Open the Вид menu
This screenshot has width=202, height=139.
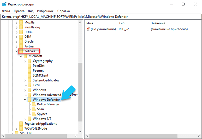(31, 11)
